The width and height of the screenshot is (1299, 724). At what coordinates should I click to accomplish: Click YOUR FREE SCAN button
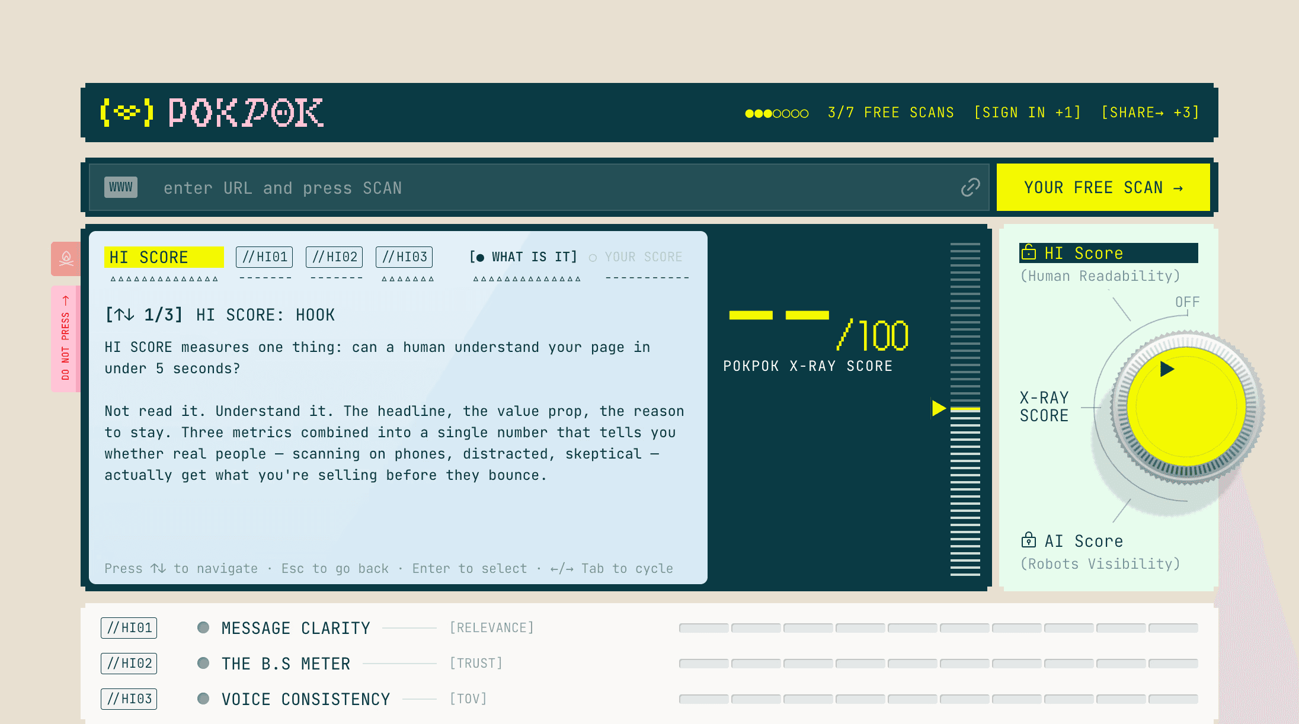[x=1103, y=187]
